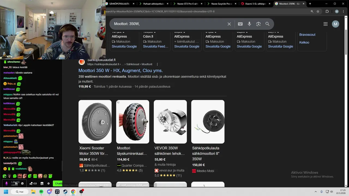Open chat emote picker smiley
The width and height of the screenshot is (349, 196).
(x=22, y=183)
